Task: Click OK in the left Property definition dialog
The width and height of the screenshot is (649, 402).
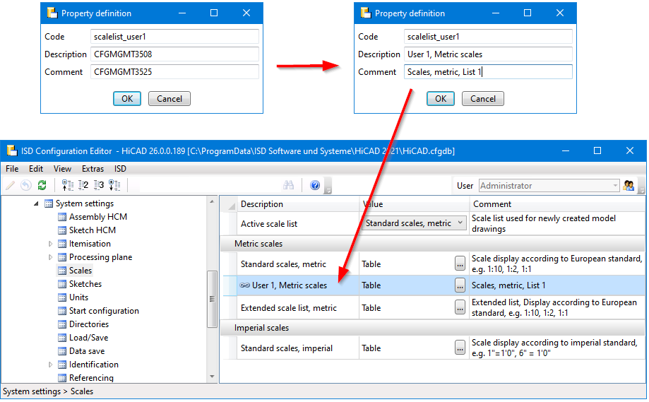Action: [127, 98]
